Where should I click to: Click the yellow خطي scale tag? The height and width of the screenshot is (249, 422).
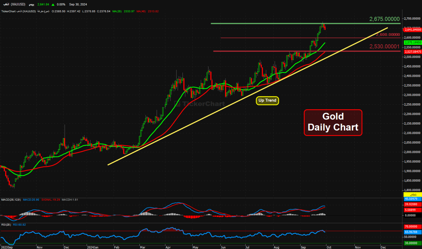(x=412, y=194)
